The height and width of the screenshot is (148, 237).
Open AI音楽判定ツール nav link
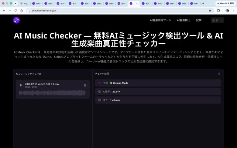(x=160, y=20)
